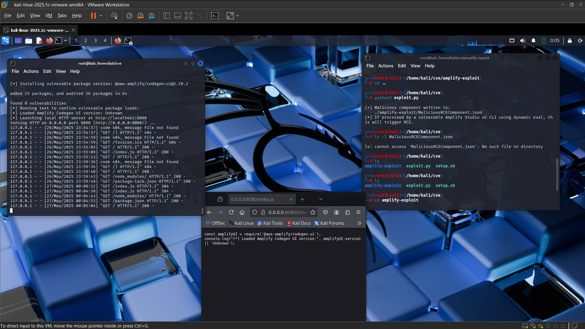
Task: Open Actions menu in left terminal
Action: coord(31,71)
